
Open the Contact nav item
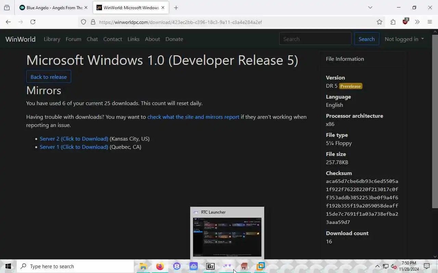tap(113, 39)
